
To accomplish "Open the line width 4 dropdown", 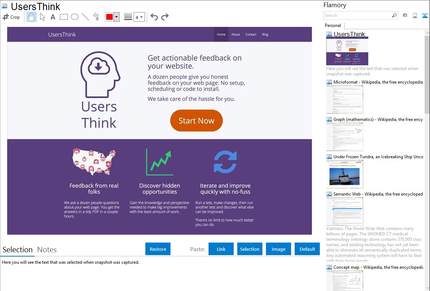I will pos(139,17).
